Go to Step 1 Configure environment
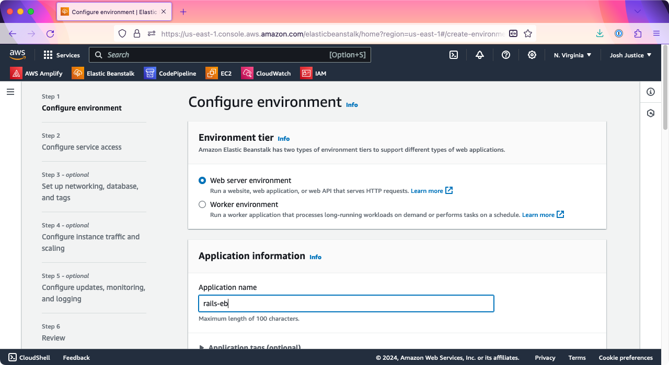The width and height of the screenshot is (669, 365). (x=82, y=108)
